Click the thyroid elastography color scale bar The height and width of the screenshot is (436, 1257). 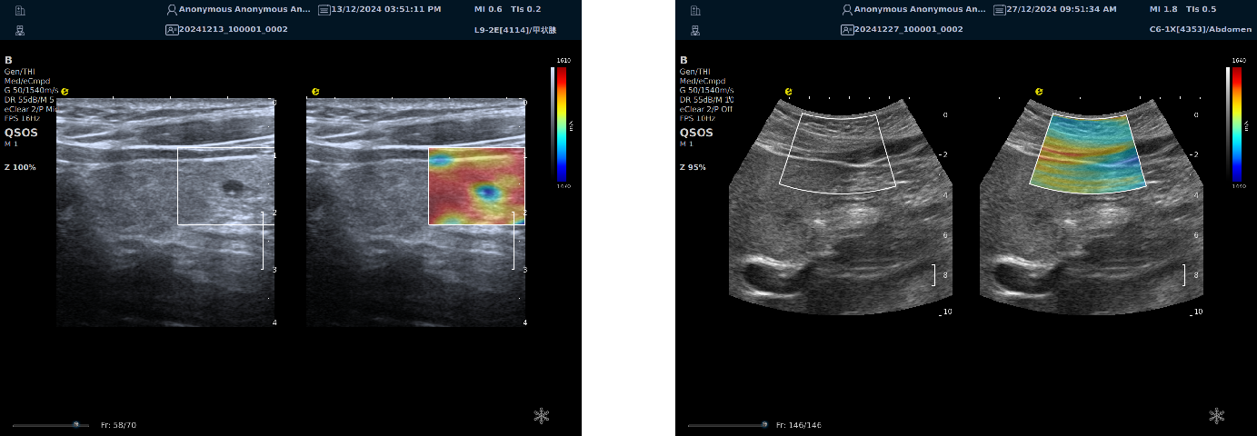coord(562,124)
